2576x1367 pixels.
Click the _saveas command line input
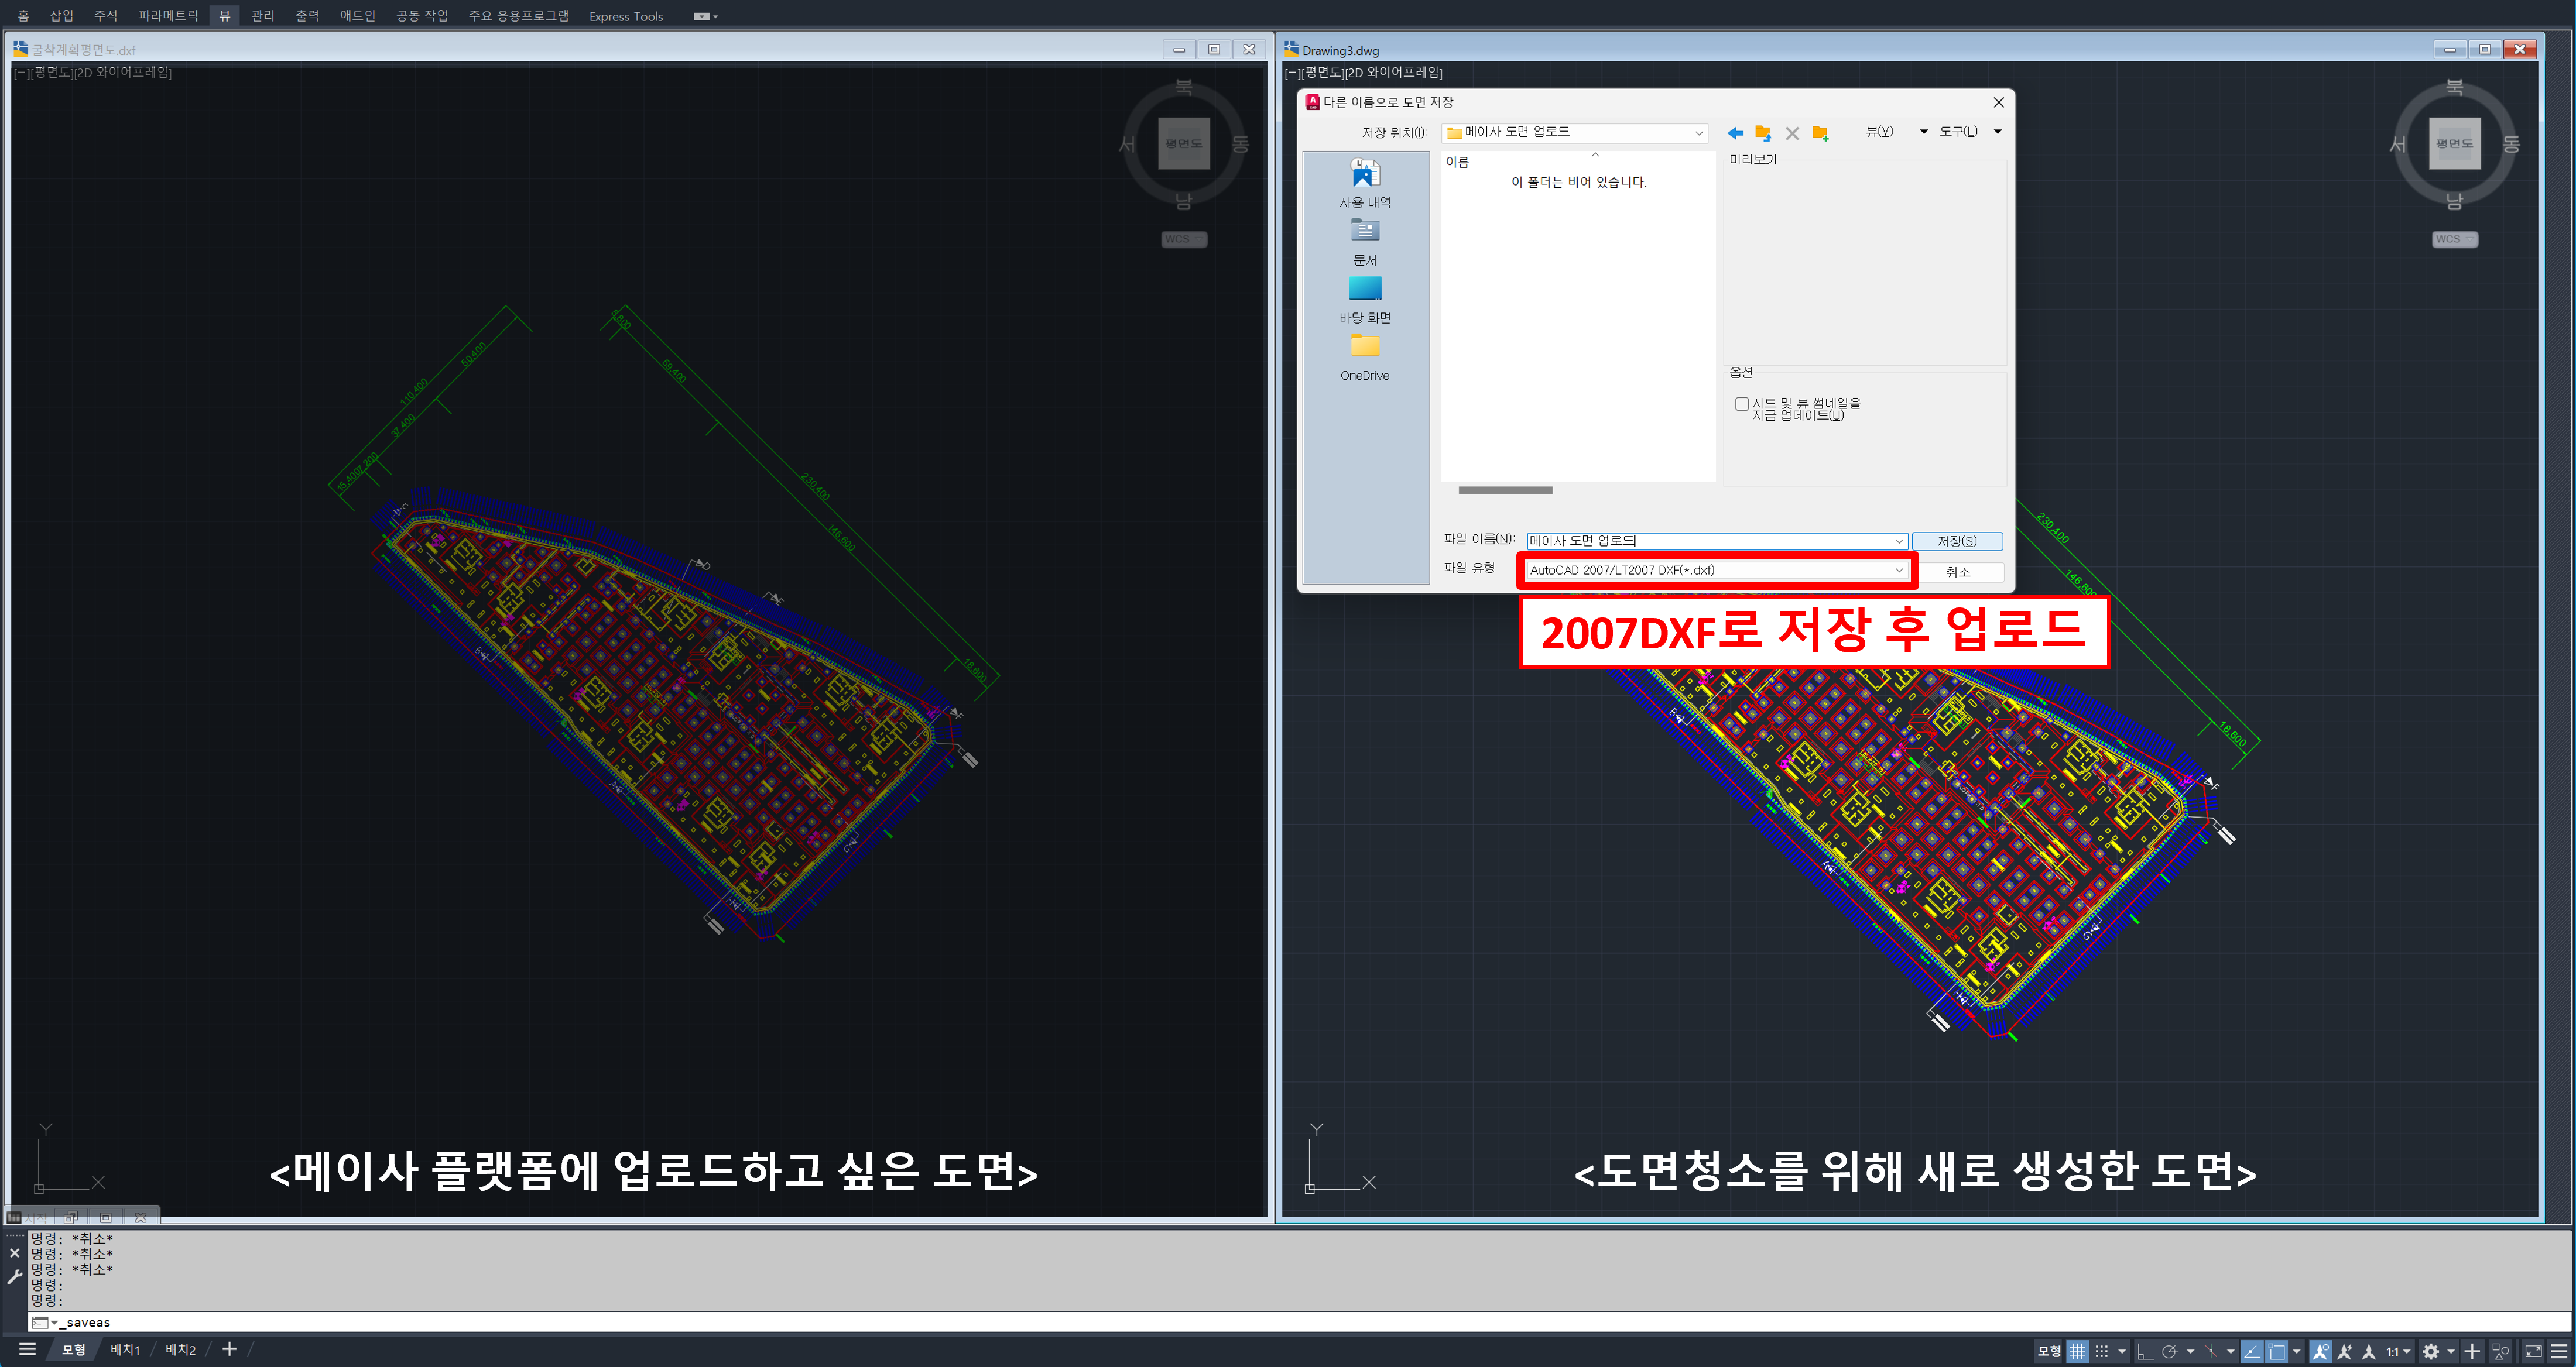tap(1300, 1323)
